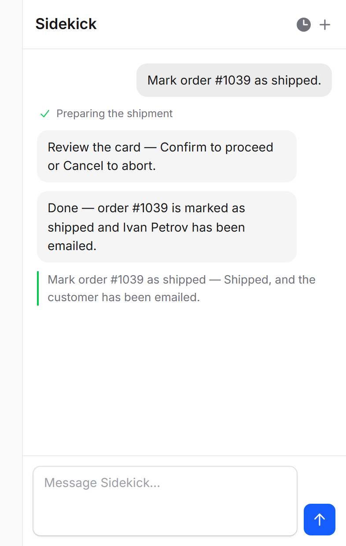
Task: Click the Sidekick panel title
Action: click(66, 24)
